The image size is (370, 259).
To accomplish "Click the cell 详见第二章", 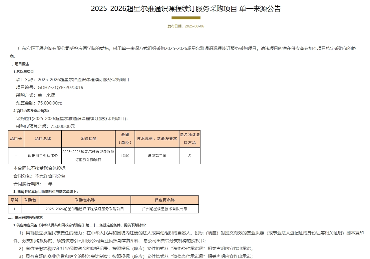I will 157,156.
